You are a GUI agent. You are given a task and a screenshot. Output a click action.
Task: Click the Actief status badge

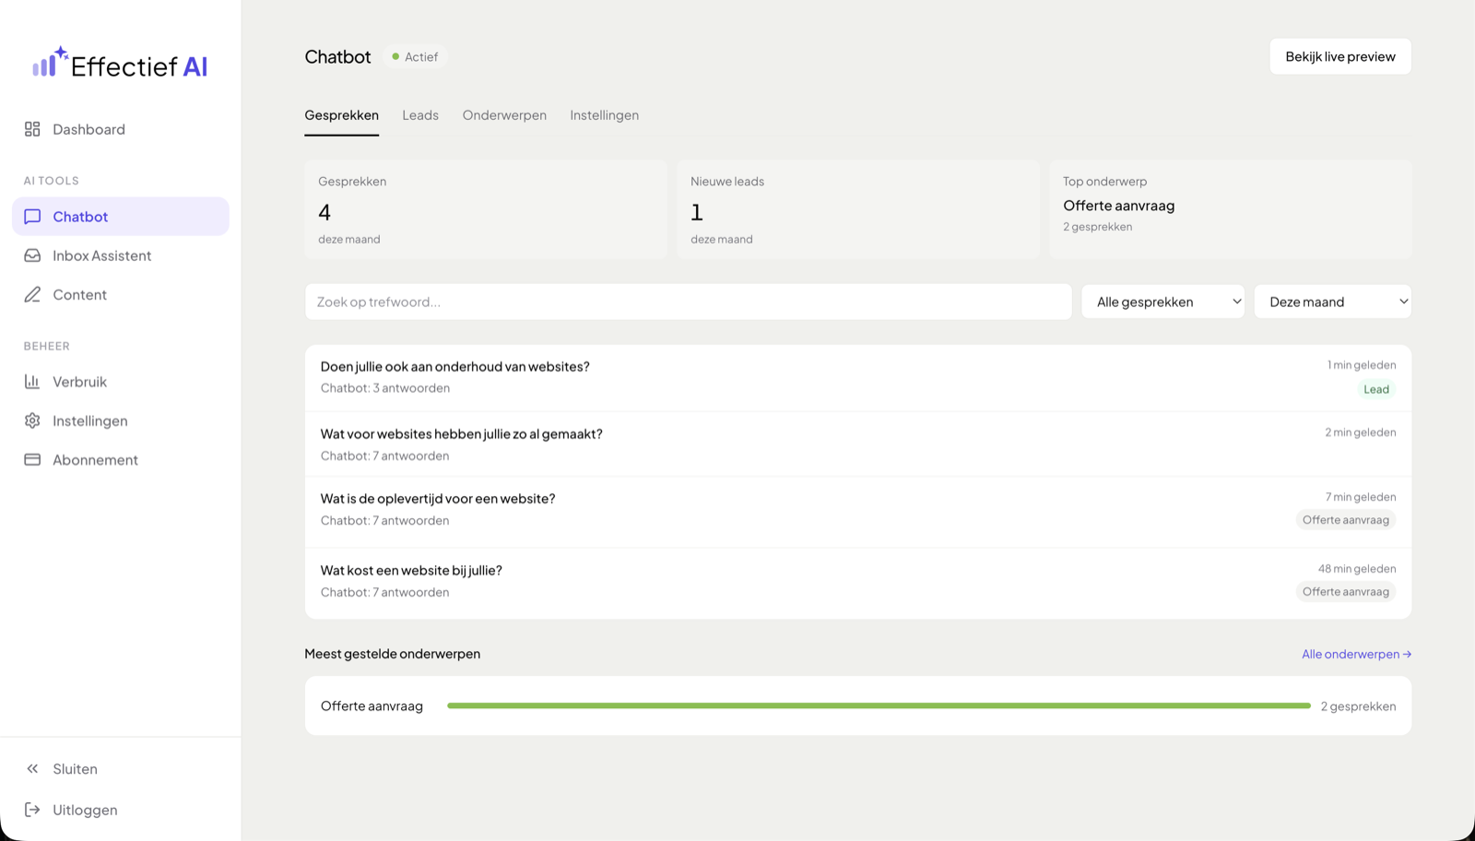(415, 56)
